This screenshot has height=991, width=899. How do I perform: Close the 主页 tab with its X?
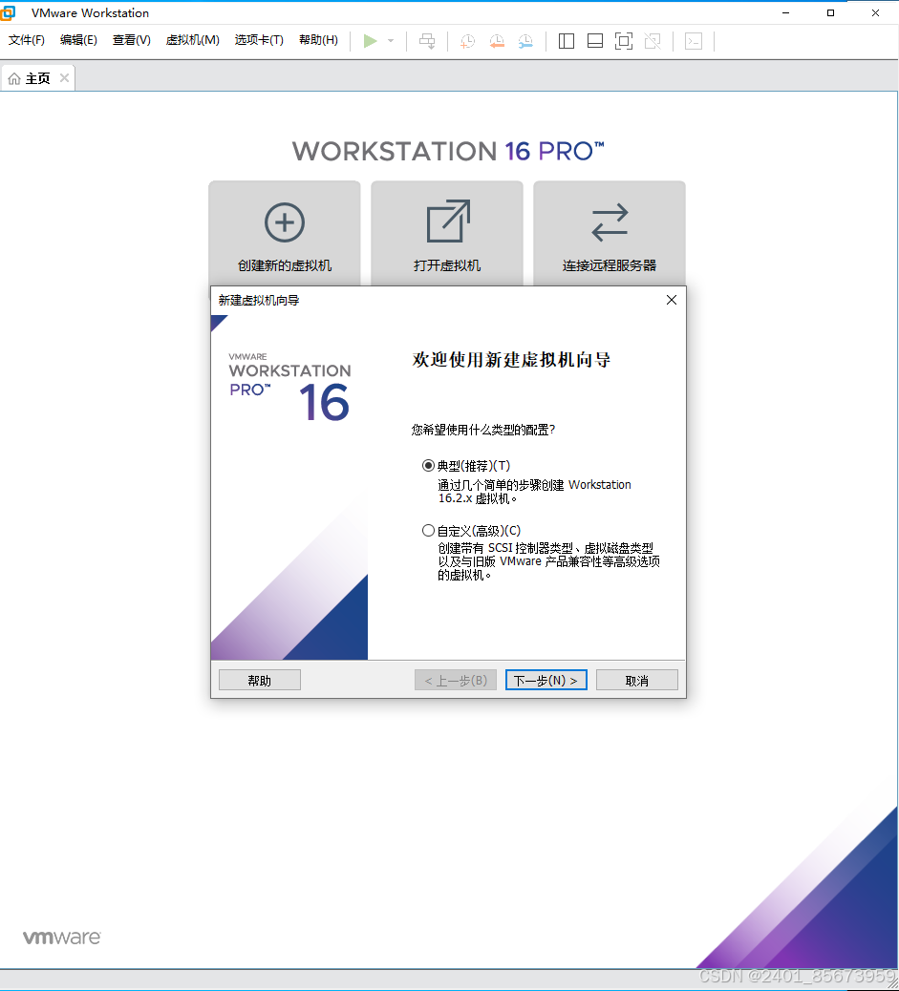(64, 77)
